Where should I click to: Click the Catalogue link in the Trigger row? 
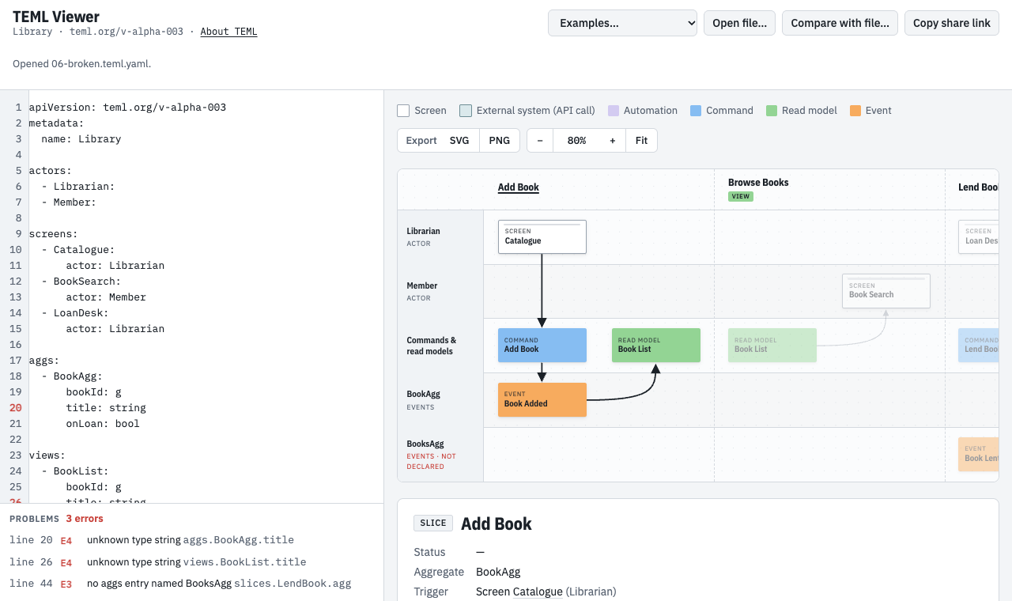[538, 592]
